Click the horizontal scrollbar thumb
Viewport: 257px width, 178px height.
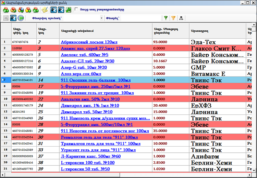[x=62, y=175]
